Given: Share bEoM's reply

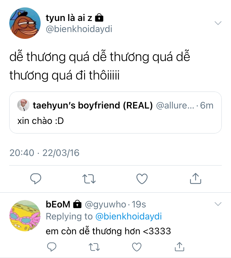Looking at the screenshot, I should tap(179, 247).
